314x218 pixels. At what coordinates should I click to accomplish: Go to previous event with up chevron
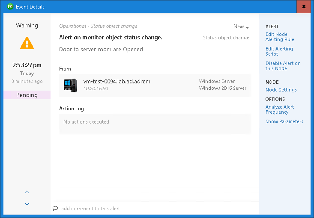27,192
